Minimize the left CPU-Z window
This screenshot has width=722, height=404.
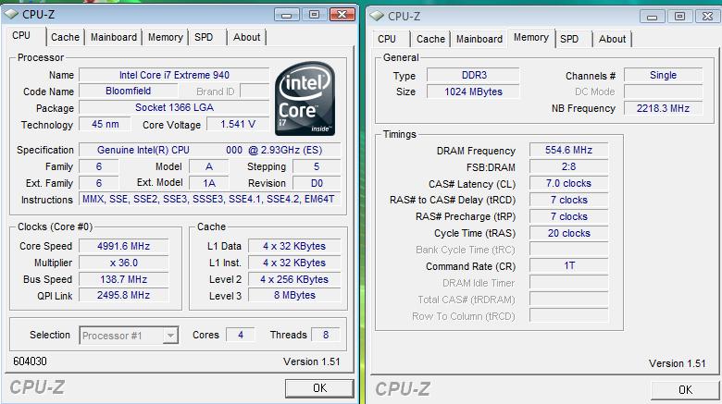pos(286,15)
